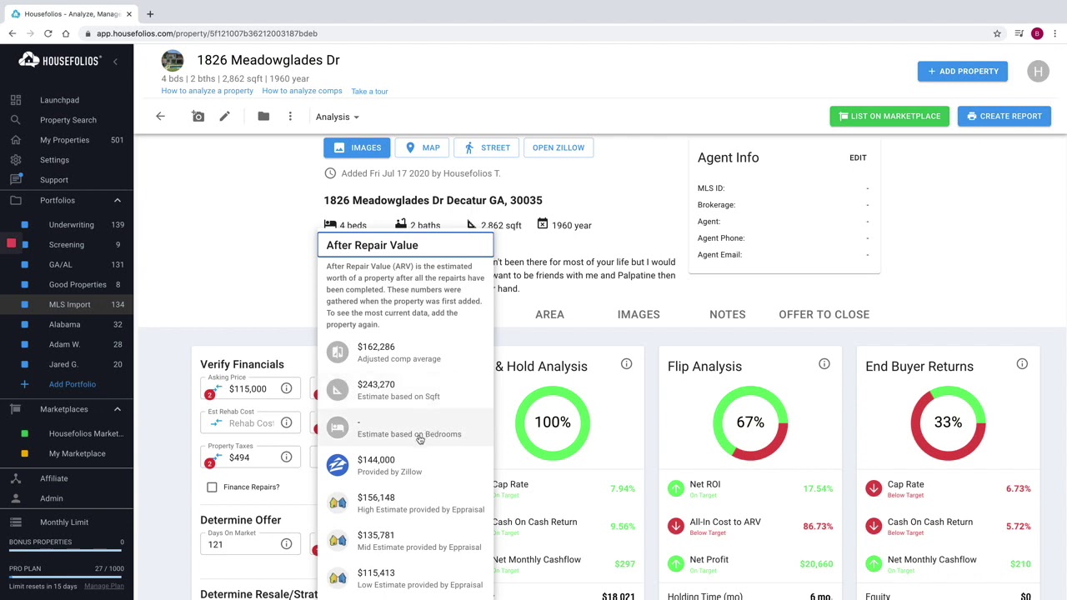Click Buy & Hold Analysis info icon

pos(626,364)
